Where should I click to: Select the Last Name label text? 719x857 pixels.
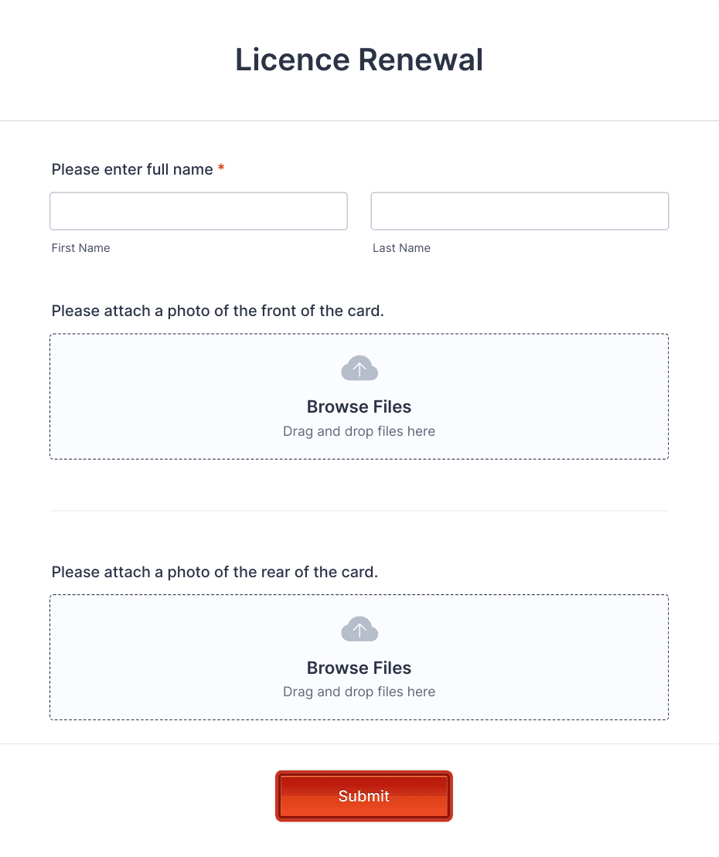(401, 248)
